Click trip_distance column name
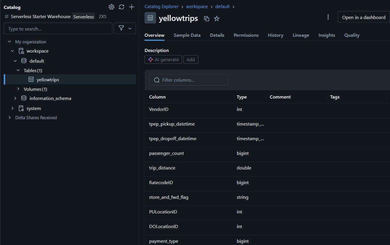390x245 pixels. pos(162,168)
